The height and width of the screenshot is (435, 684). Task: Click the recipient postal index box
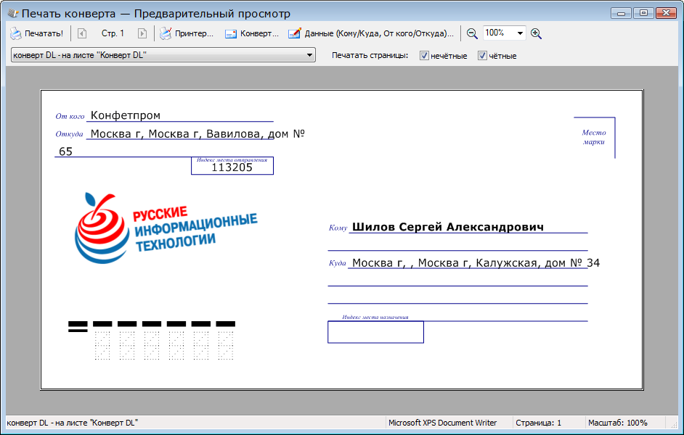click(375, 332)
